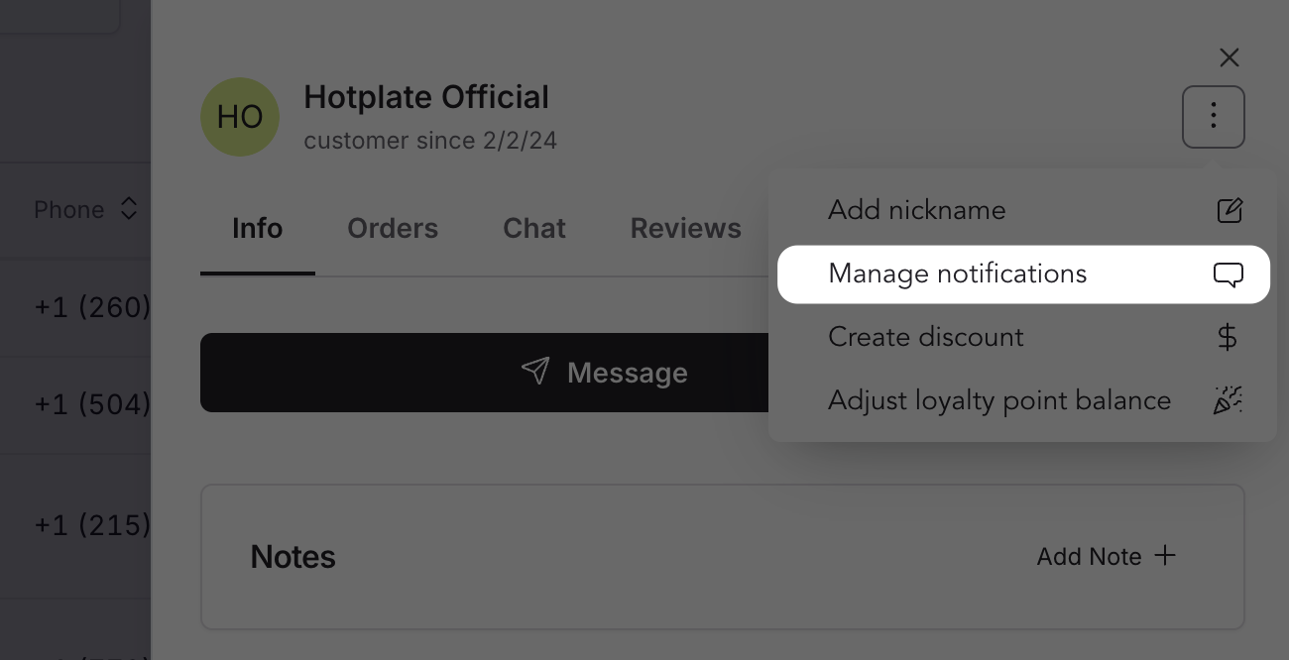
Task: Choose Create discount from the menu
Action: tap(925, 337)
